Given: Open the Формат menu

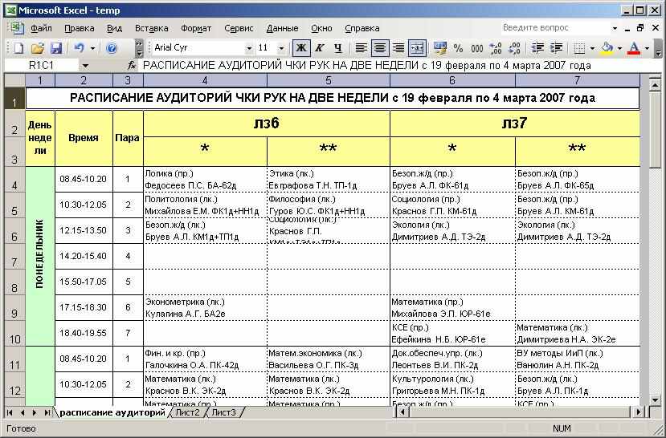Looking at the screenshot, I should coord(196,28).
